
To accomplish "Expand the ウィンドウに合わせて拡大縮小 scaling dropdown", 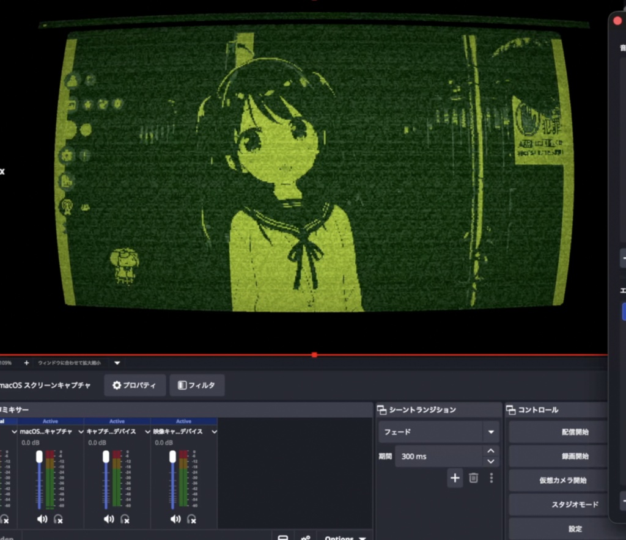I will [x=117, y=363].
